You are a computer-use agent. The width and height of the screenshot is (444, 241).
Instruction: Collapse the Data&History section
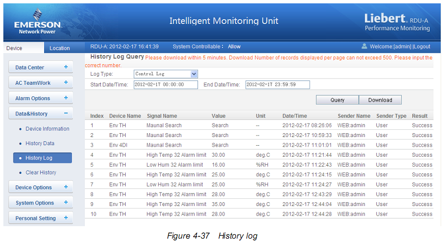pyautogui.click(x=66, y=114)
